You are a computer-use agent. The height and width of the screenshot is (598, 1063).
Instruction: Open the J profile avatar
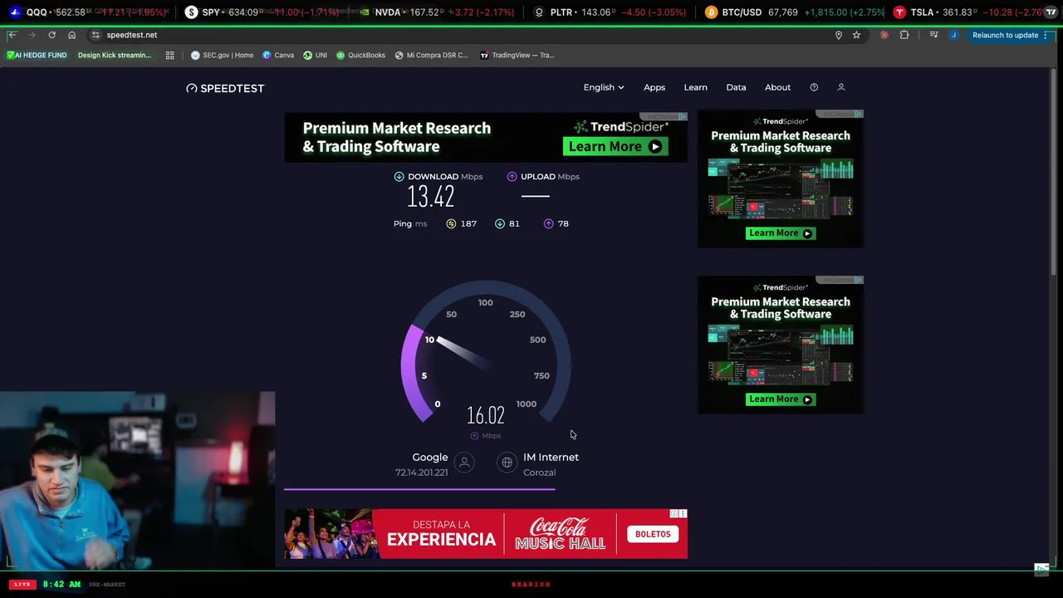pyautogui.click(x=953, y=35)
